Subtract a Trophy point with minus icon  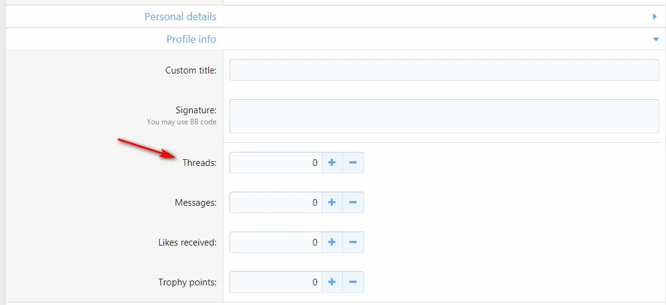click(x=353, y=282)
